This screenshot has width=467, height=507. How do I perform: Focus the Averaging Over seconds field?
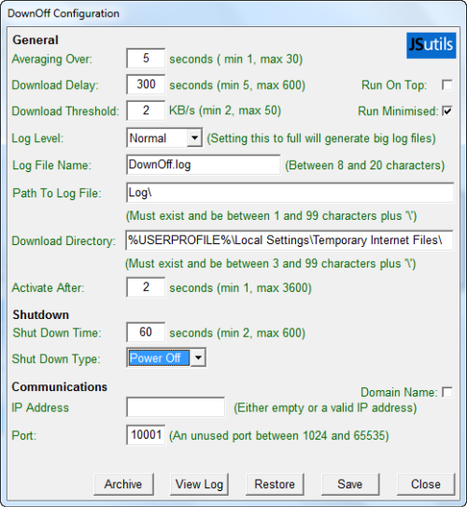coord(146,59)
